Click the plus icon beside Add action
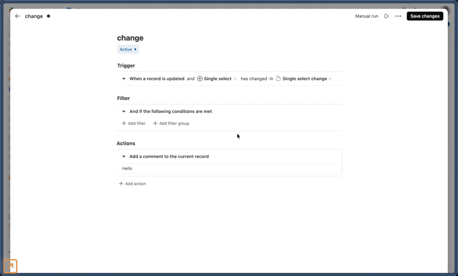This screenshot has height=276, width=458. click(x=121, y=184)
